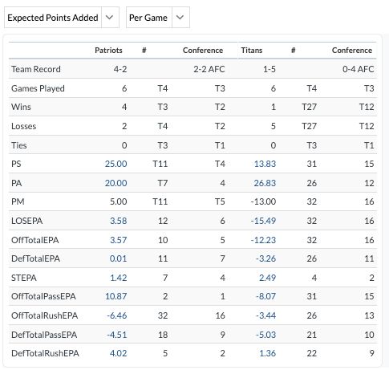
Task: Open Titans STEPA value 2.49 link
Action: 267,278
